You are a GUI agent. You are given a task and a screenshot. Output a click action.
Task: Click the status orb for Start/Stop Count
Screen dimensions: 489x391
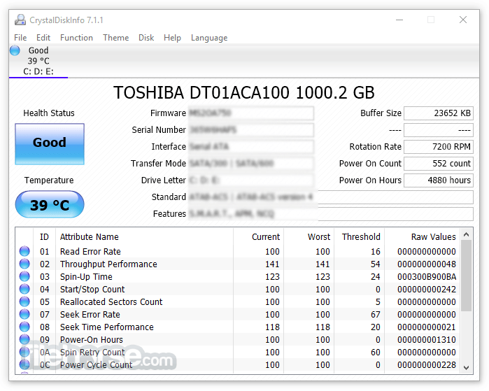tap(24, 289)
